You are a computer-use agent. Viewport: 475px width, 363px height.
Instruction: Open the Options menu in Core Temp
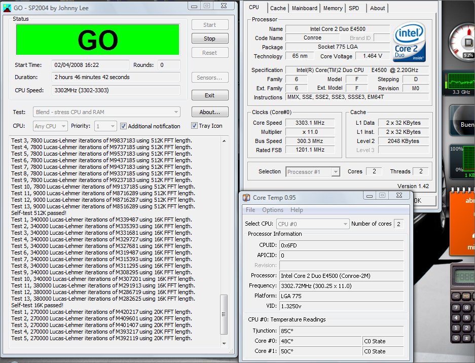273,210
